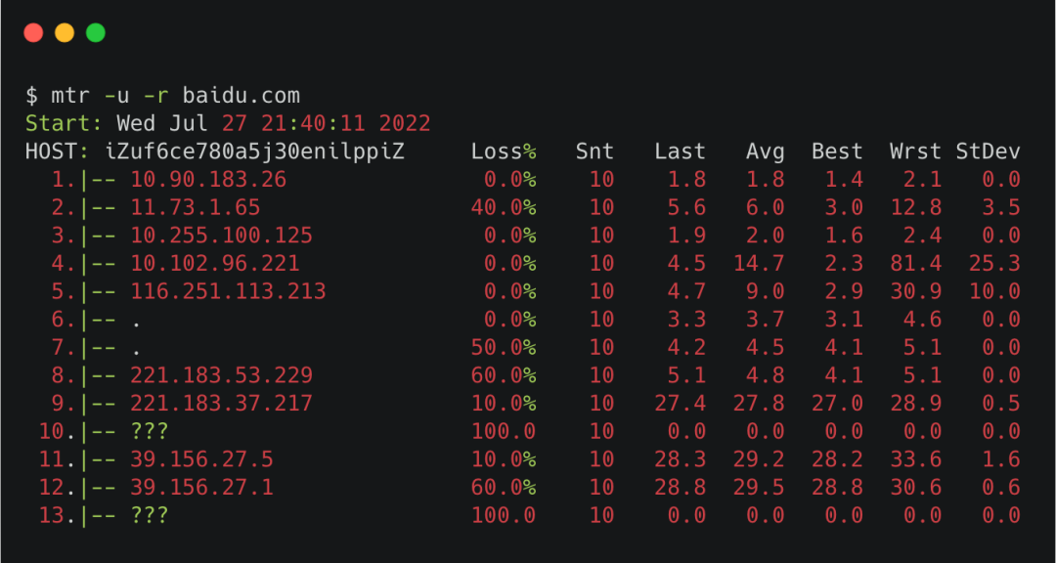The height and width of the screenshot is (563, 1056).
Task: Click the red close window dot
Action: 33,32
